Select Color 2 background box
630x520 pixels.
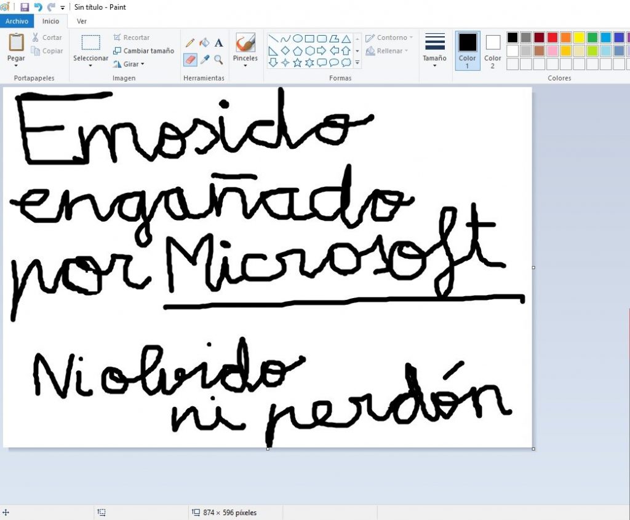[x=493, y=50]
